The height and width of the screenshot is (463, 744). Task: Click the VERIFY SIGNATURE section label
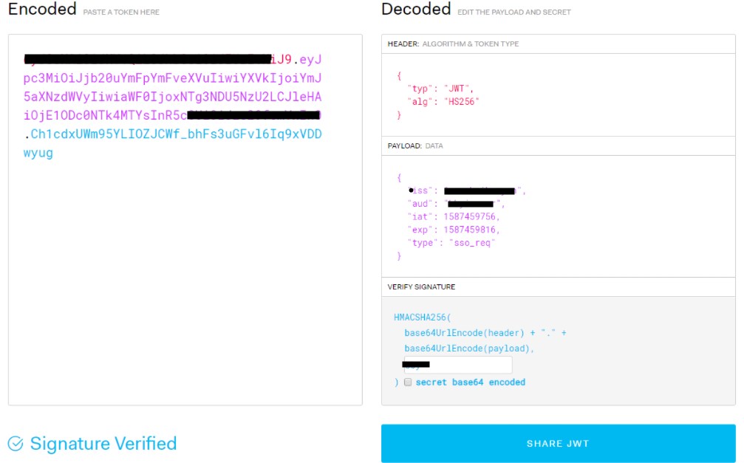tap(421, 287)
